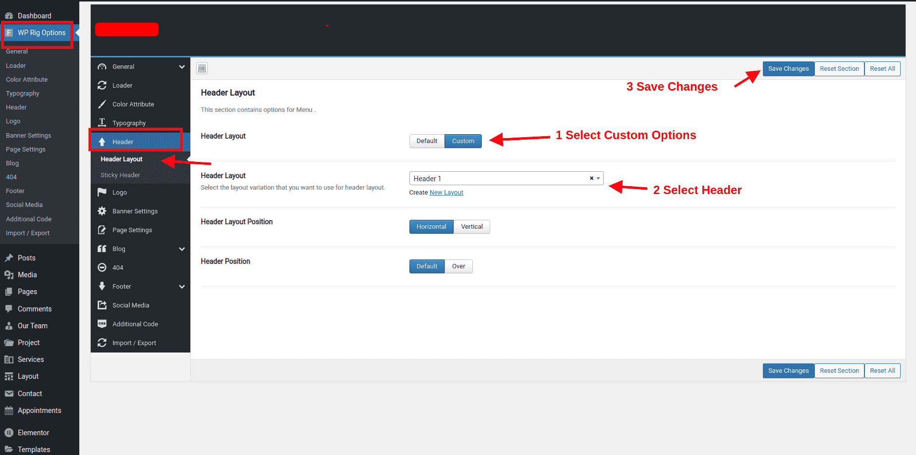This screenshot has height=455, width=916.
Task: Click the 404 circle icon
Action: click(102, 267)
